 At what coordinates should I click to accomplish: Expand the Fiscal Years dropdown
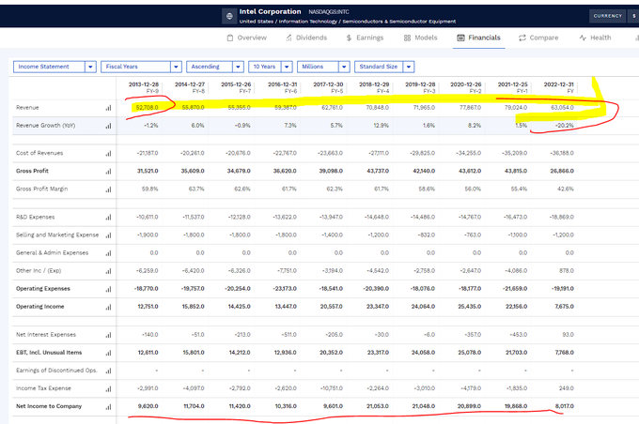click(141, 67)
